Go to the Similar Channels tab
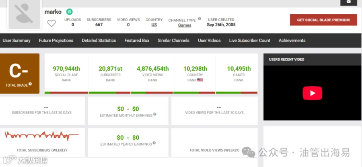 (x=174, y=41)
